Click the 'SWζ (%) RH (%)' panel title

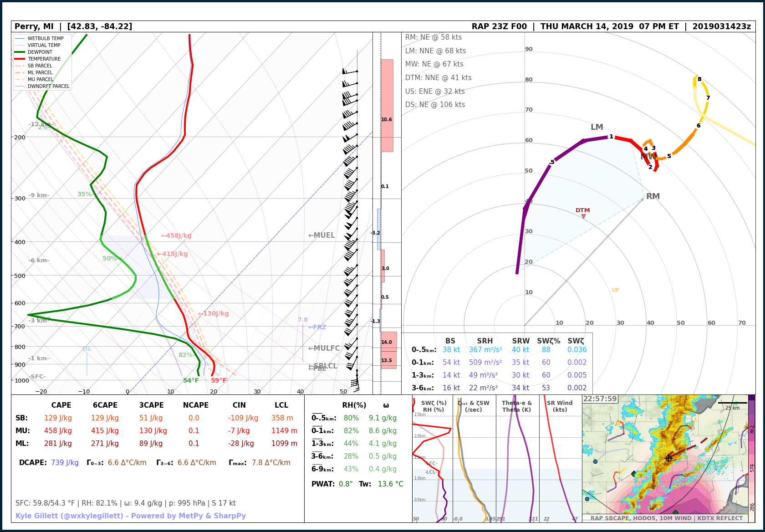click(x=433, y=406)
